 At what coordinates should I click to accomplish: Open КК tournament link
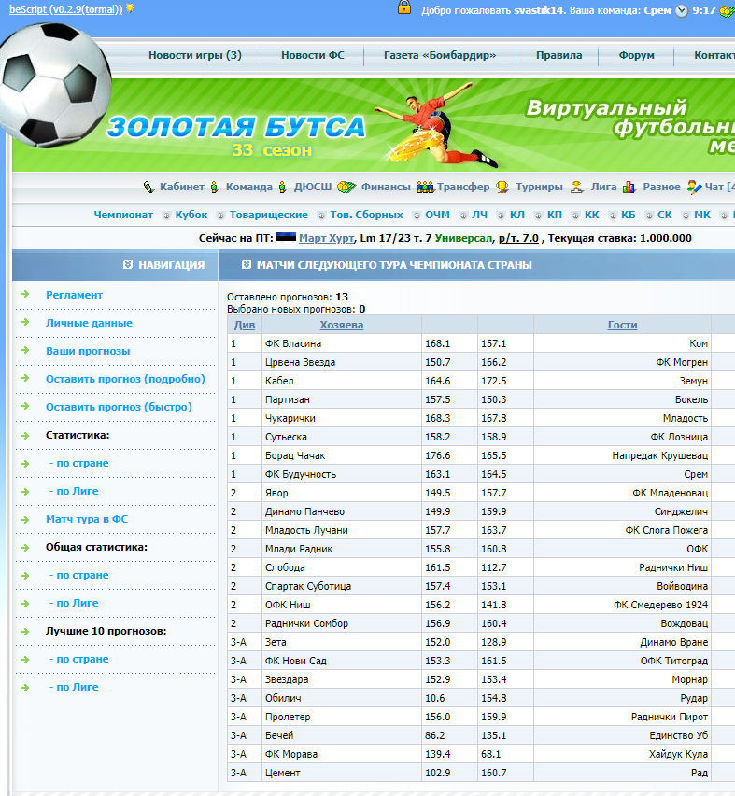pyautogui.click(x=592, y=215)
